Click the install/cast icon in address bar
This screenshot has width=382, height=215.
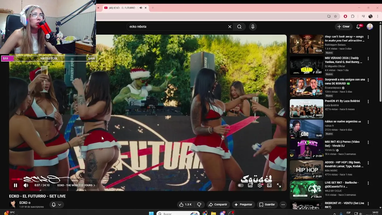click(329, 16)
